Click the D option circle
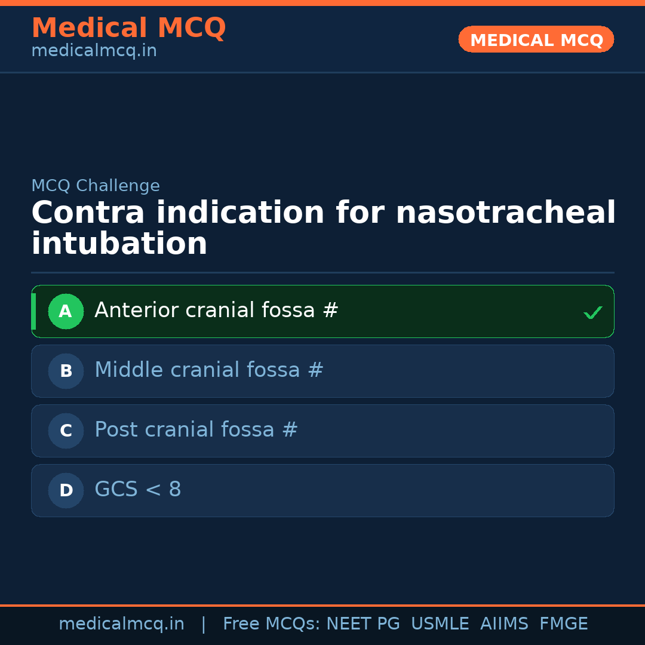Viewport: 645px width, 645px height. click(66, 490)
